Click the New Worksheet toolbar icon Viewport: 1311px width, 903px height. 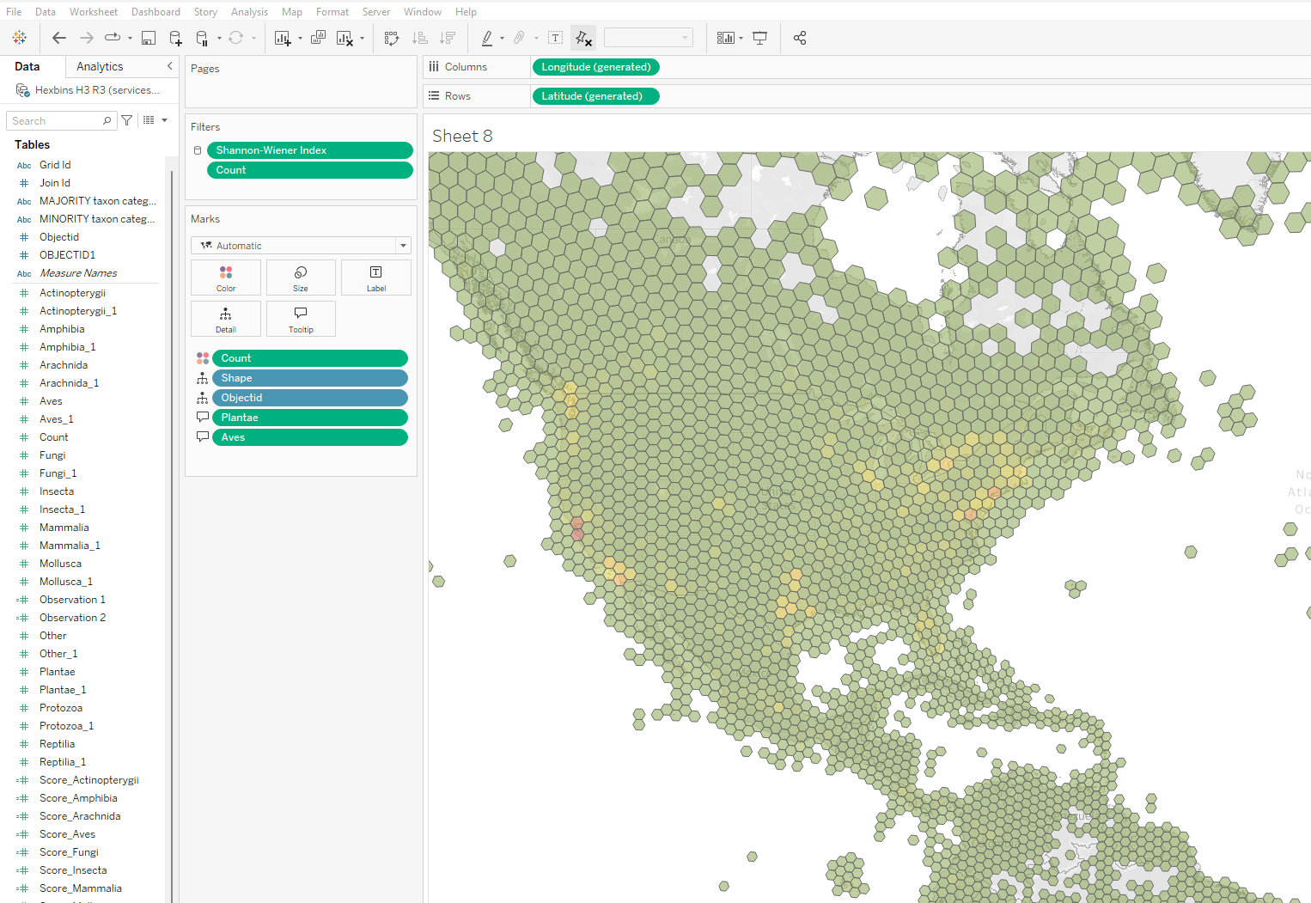coord(283,38)
